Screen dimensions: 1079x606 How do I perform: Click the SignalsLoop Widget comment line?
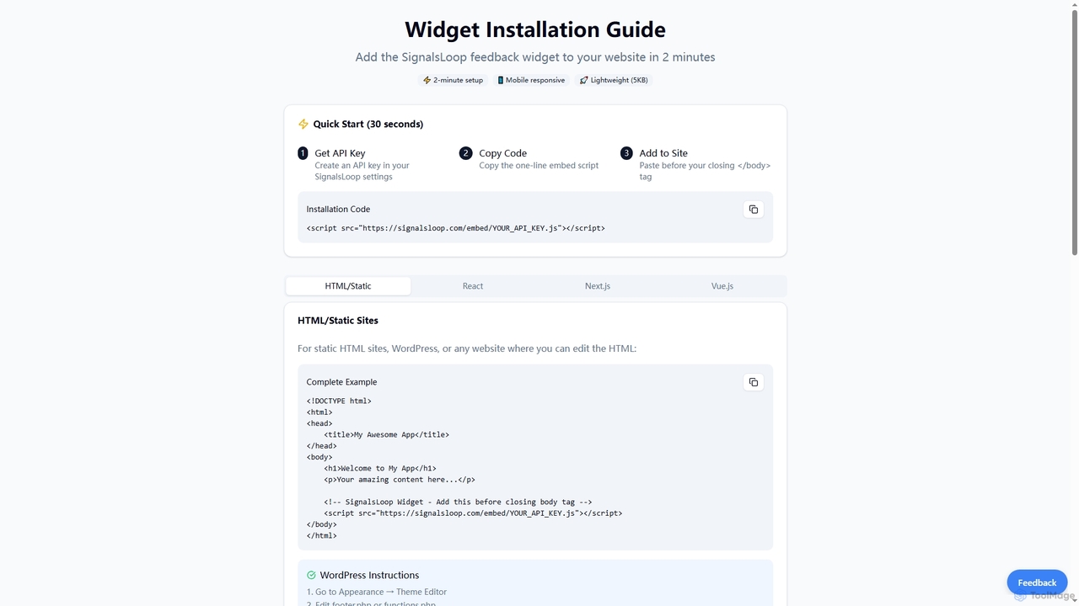(458, 502)
